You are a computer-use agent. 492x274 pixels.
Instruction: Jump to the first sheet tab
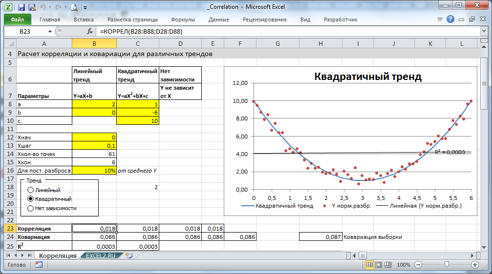[8, 255]
